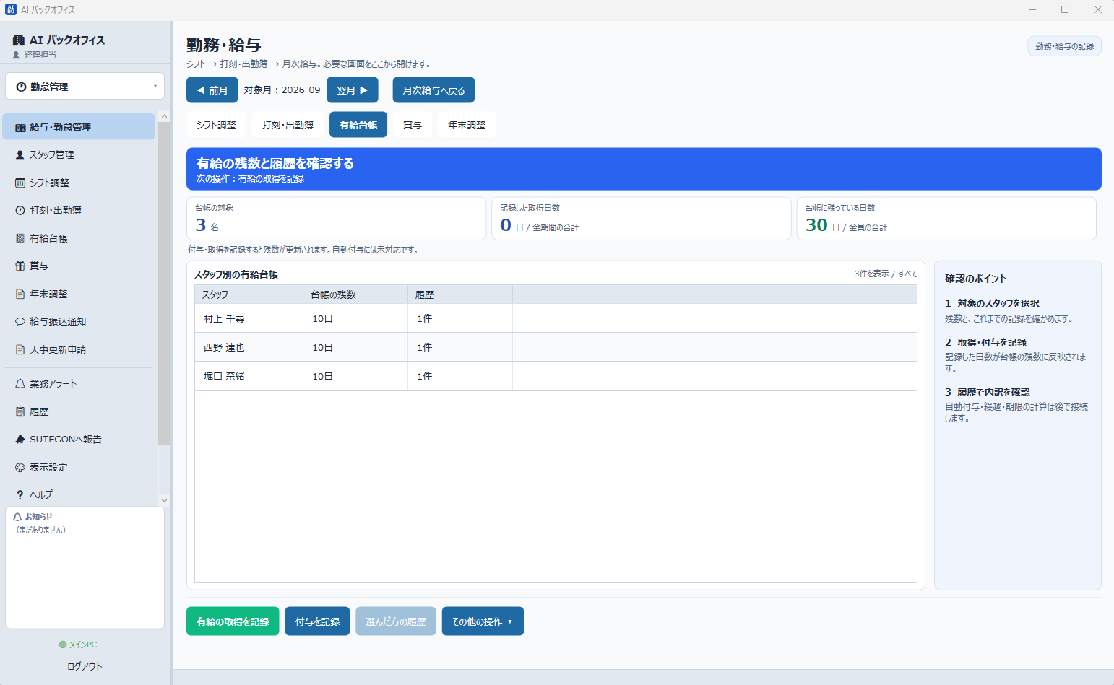Viewport: 1114px width, 685px height.
Task: Click the 人事更新申請 document icon
Action: pyautogui.click(x=20, y=350)
